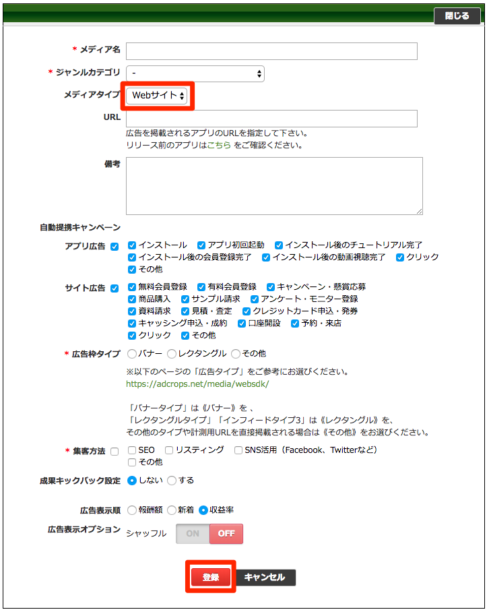Uncheck キャッシング申込・成約 checkbox
489x612 pixels.
tap(132, 323)
